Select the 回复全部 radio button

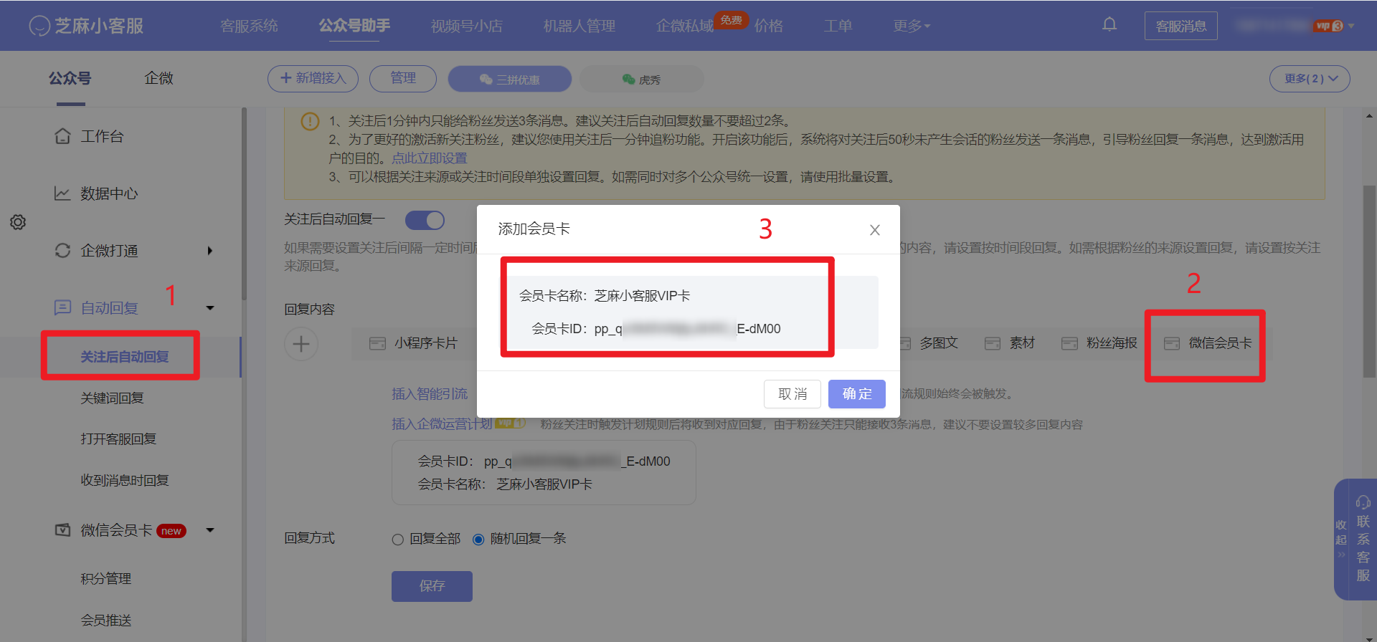pos(398,540)
